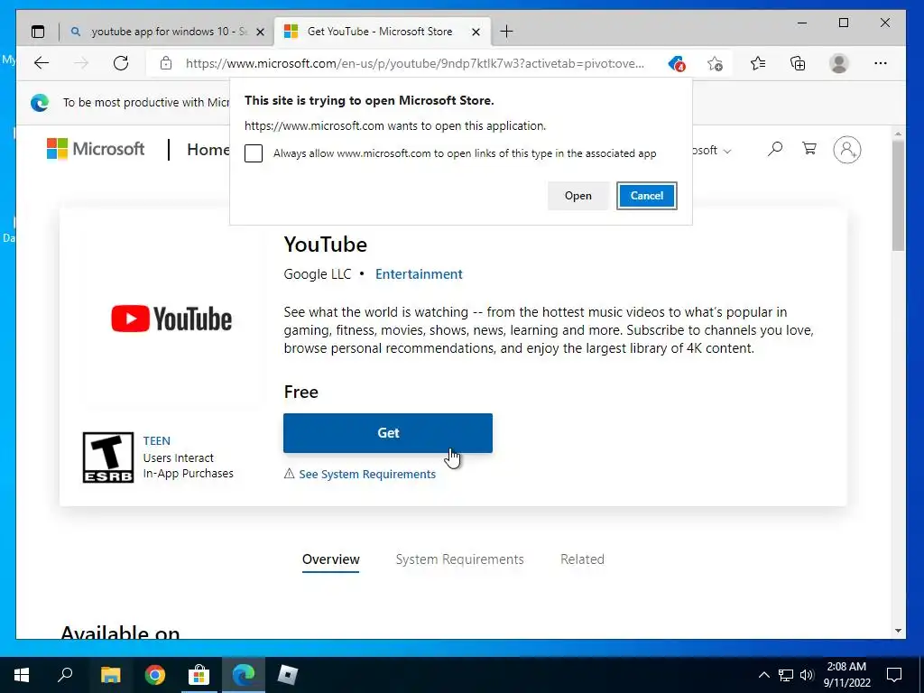This screenshot has width=924, height=693.
Task: Click the Free price label
Action: tap(300, 392)
